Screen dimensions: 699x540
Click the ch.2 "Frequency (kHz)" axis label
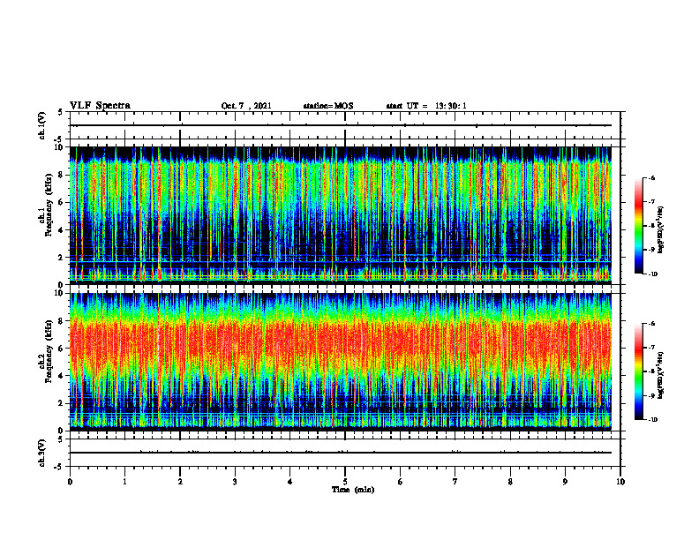[49, 350]
